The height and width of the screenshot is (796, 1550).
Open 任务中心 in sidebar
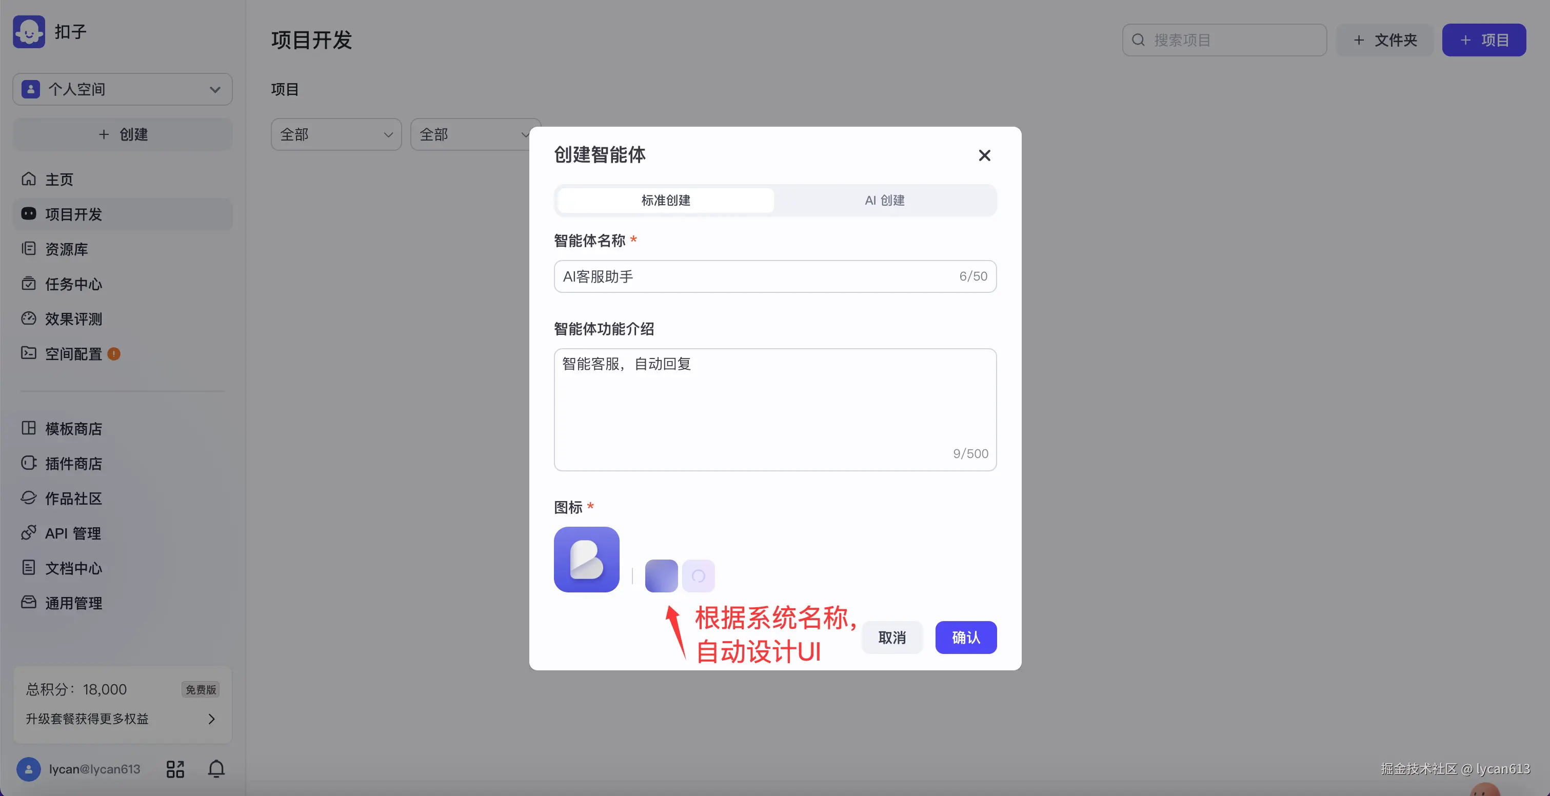73,284
